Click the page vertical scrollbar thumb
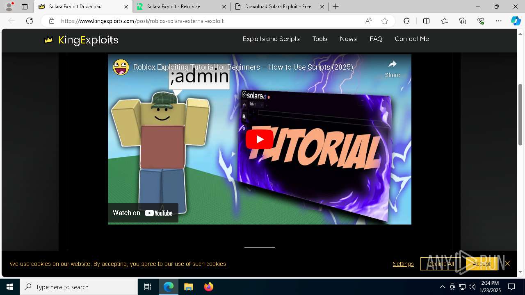This screenshot has height=295, width=525. (x=520, y=115)
